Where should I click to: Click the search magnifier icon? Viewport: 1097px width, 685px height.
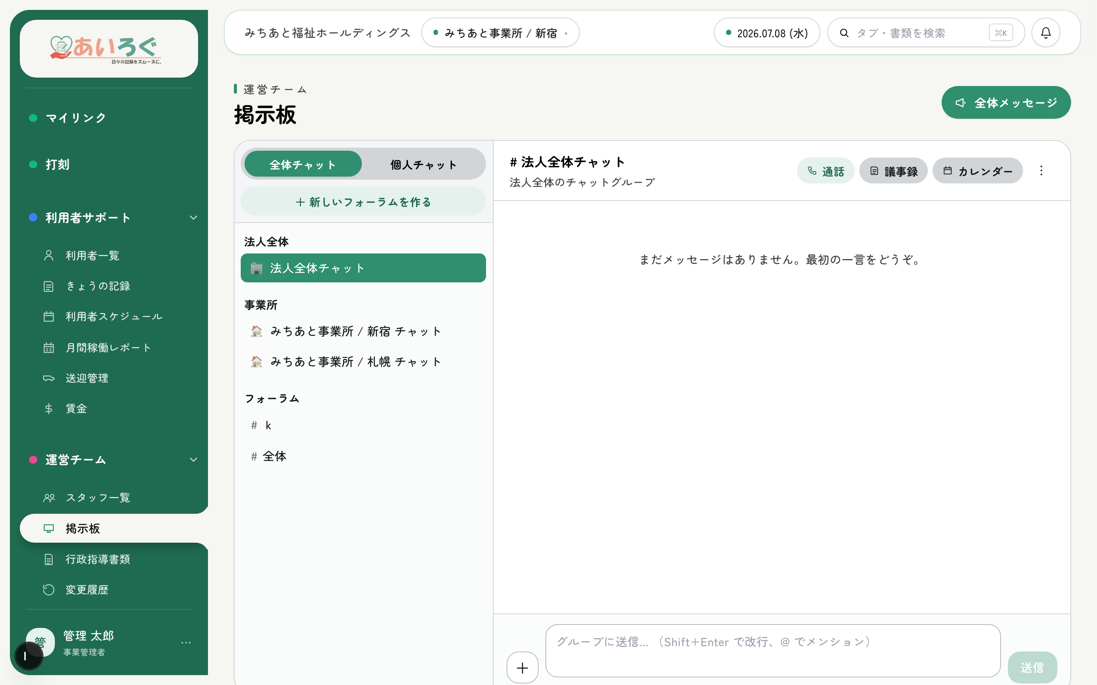[x=844, y=33]
